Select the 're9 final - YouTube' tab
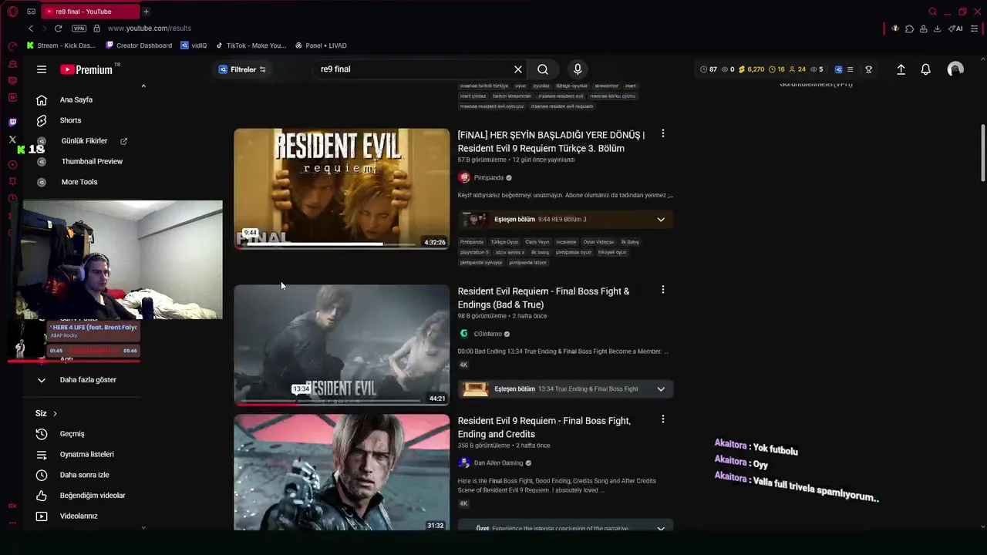The image size is (987, 555). click(89, 12)
